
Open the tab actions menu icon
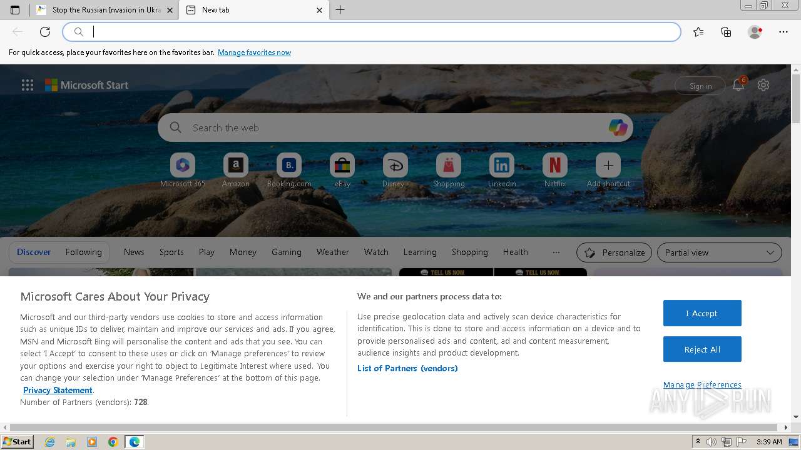click(x=15, y=10)
